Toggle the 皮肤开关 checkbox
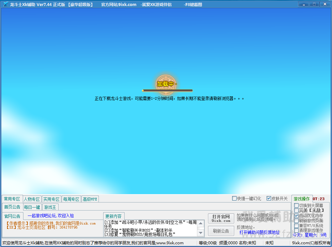This screenshot has height=247, width=332. (269, 198)
